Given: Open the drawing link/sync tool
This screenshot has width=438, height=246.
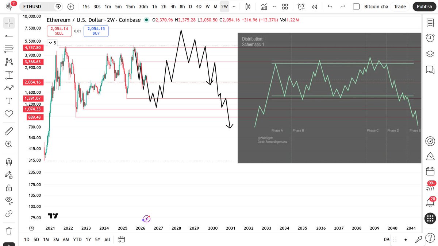Looking at the screenshot, I should 9,213.
